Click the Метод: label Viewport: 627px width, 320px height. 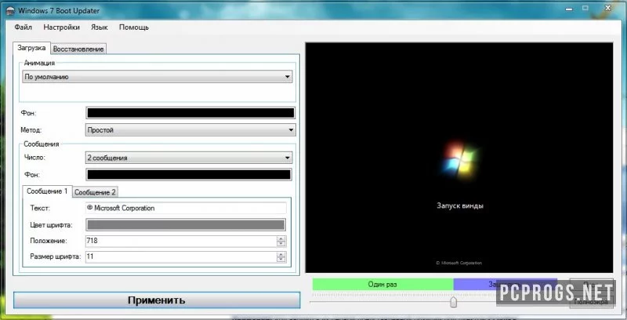[31, 130]
